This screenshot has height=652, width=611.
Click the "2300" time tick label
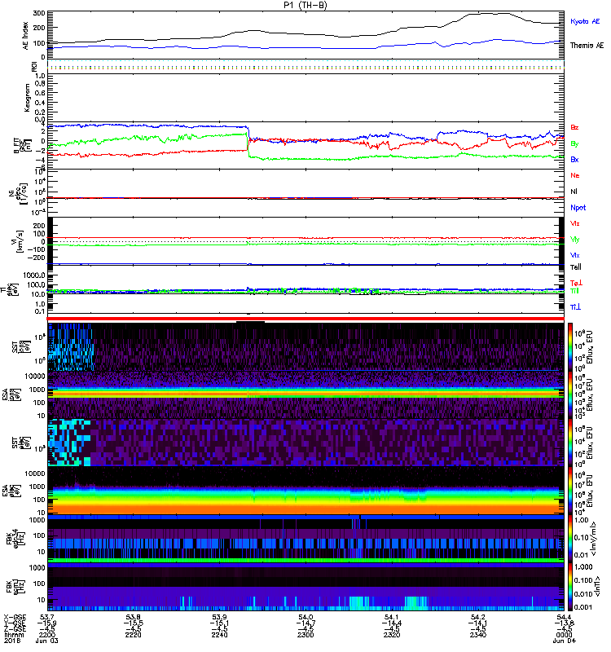[x=305, y=635]
